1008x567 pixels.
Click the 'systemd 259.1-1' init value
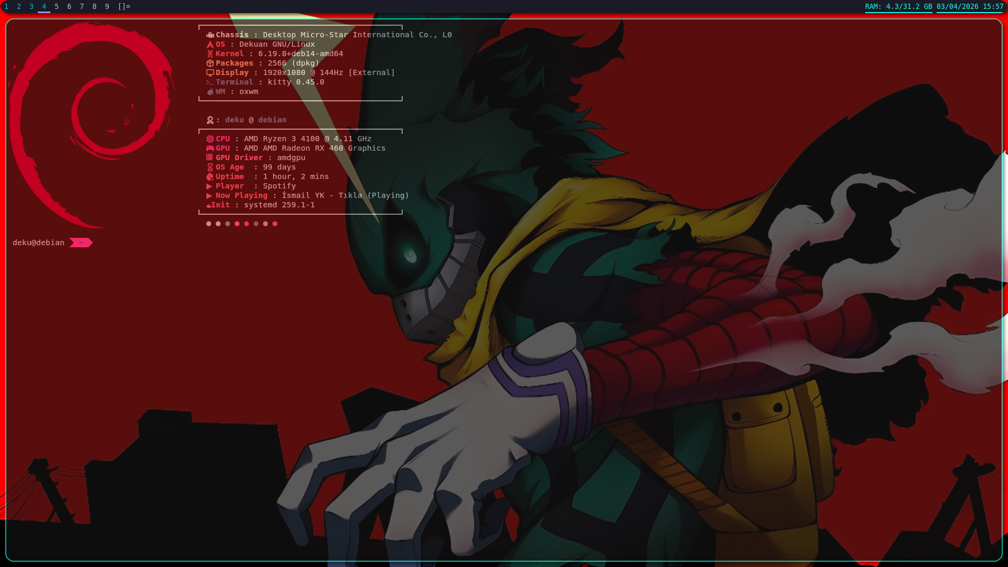click(x=279, y=205)
